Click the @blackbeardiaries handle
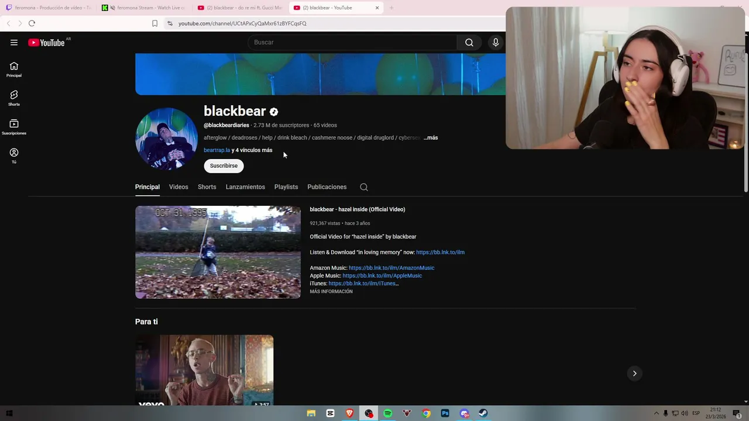The height and width of the screenshot is (421, 749). point(226,125)
